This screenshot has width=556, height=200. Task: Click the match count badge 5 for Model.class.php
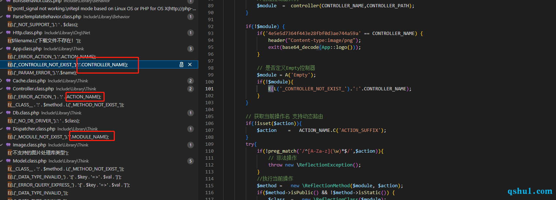click(190, 161)
